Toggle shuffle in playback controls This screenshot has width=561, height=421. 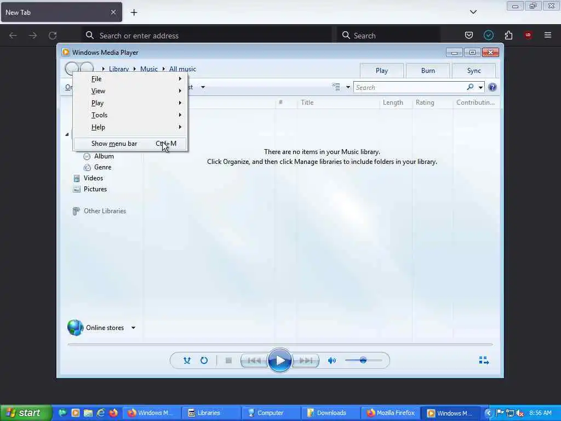click(x=187, y=361)
